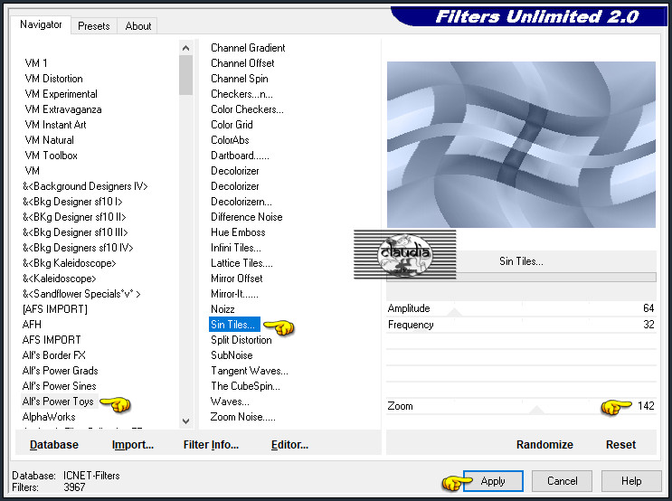672x501 pixels.
Task: Adjust the Frequency slider
Action: 521,325
